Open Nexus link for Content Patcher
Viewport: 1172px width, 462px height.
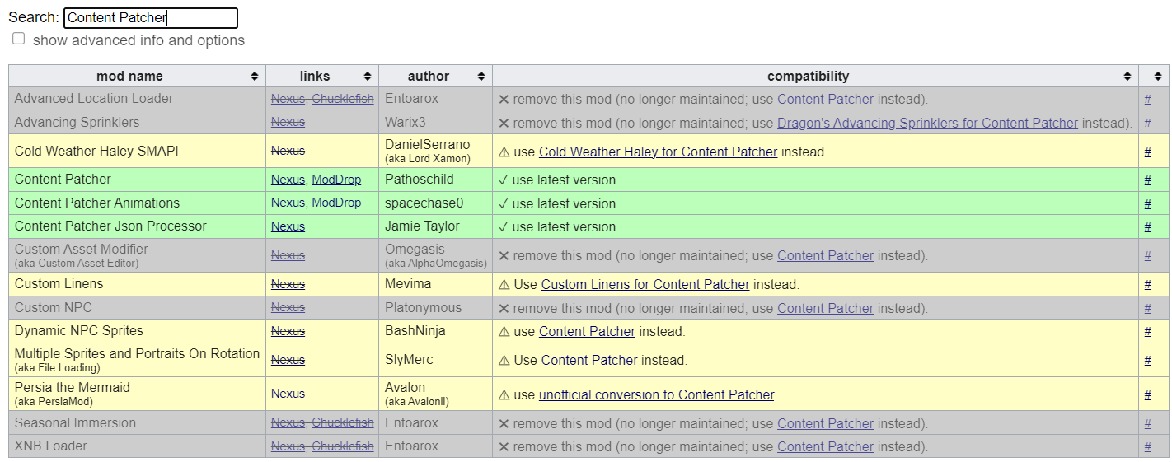(288, 180)
